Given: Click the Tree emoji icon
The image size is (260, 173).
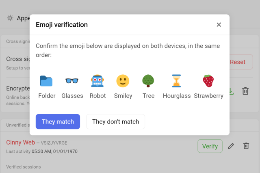Looking at the screenshot, I should point(148,81).
